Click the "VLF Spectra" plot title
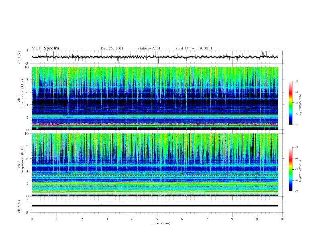 pyautogui.click(x=45, y=48)
